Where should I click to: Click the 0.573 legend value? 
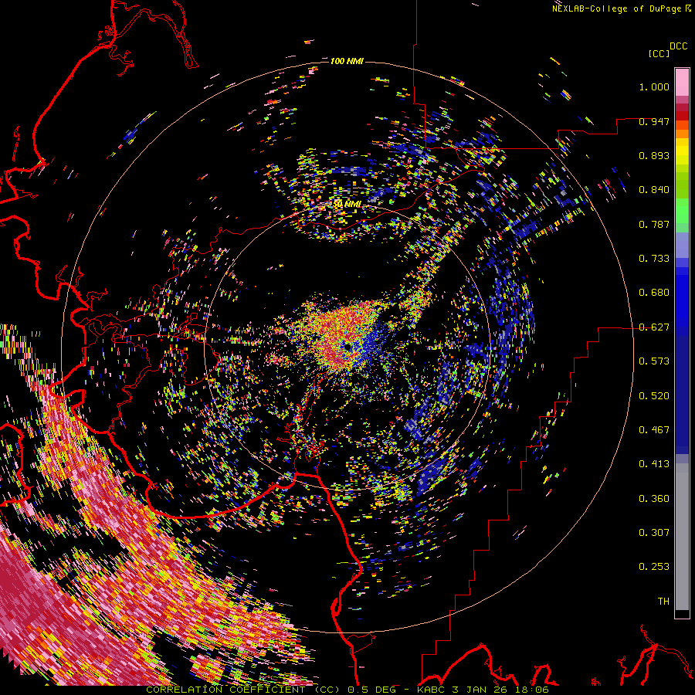(x=654, y=361)
